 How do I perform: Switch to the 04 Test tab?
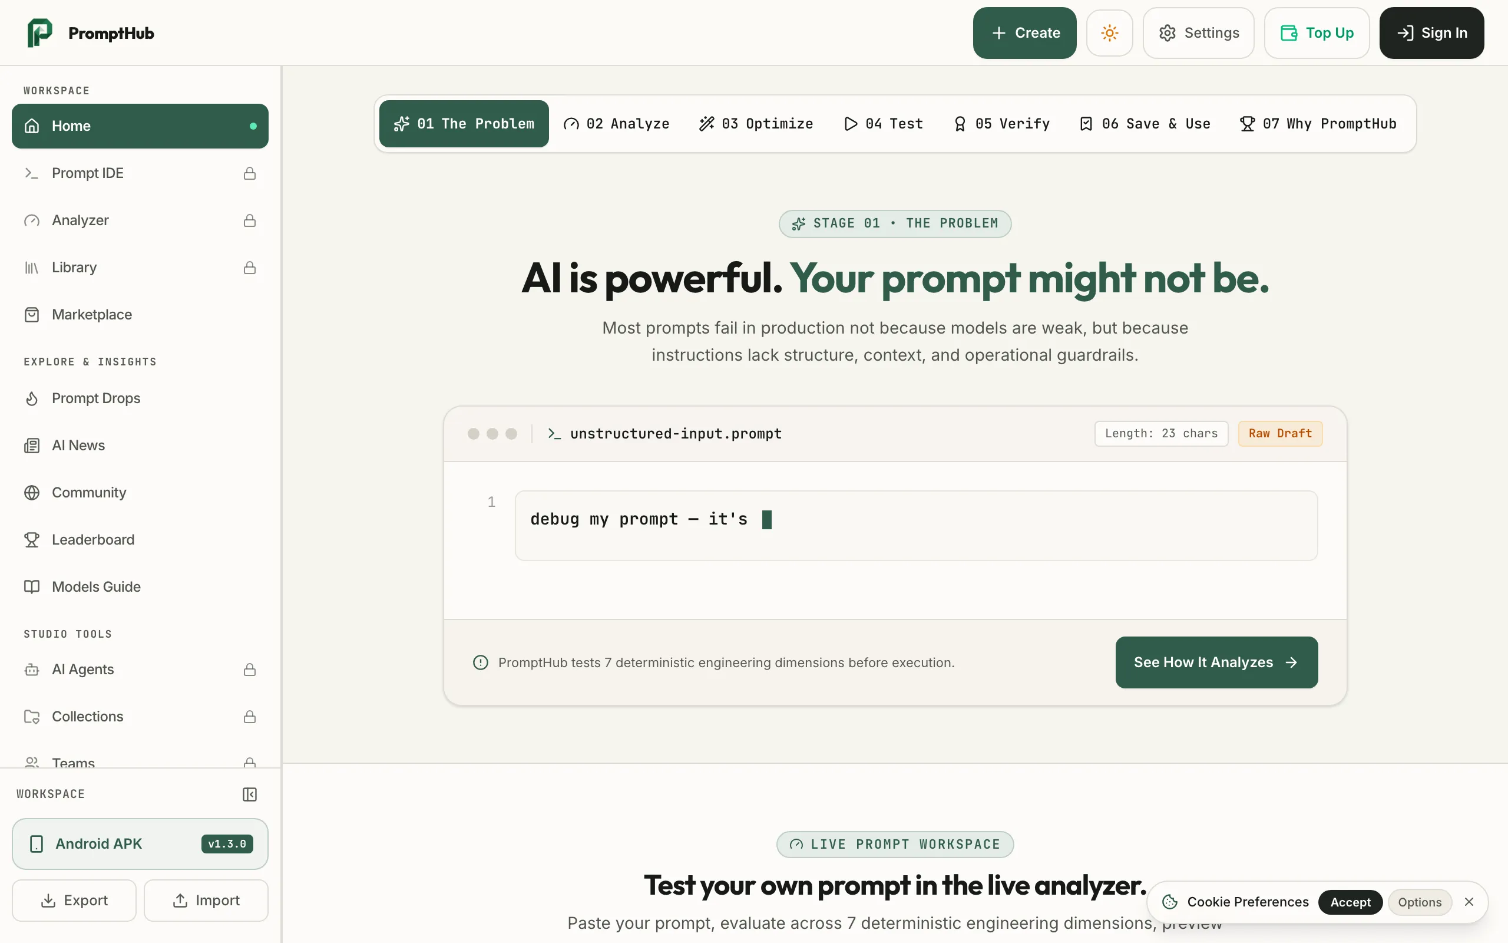pos(882,124)
